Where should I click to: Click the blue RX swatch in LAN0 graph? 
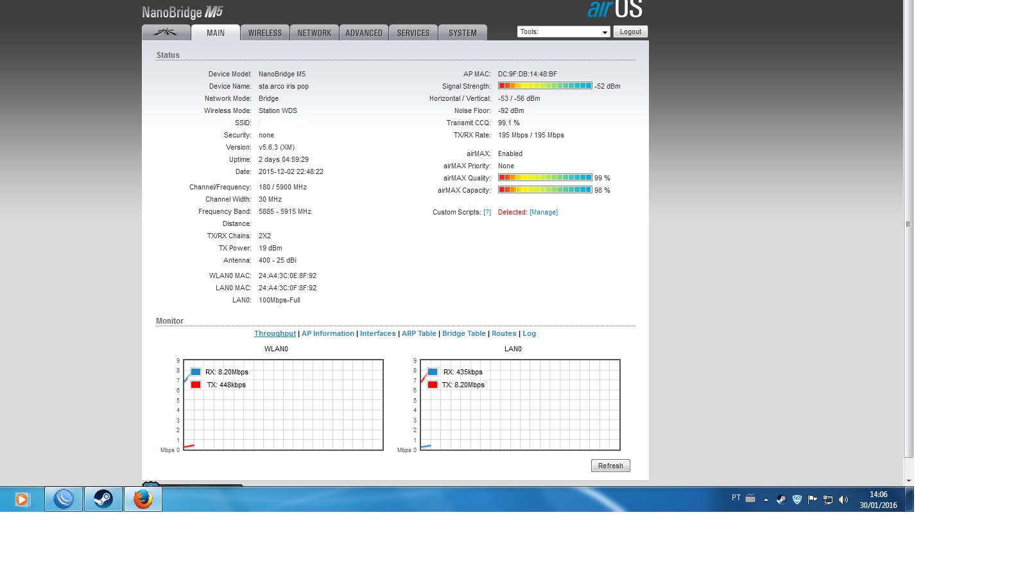(433, 372)
